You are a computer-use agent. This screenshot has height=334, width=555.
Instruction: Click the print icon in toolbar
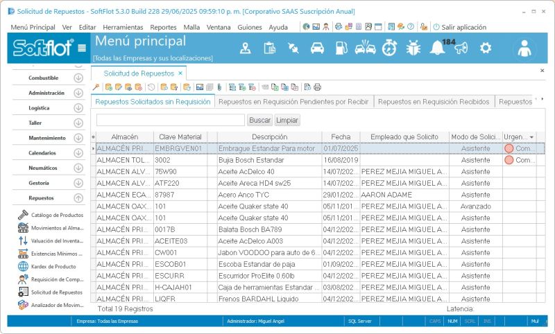318,87
